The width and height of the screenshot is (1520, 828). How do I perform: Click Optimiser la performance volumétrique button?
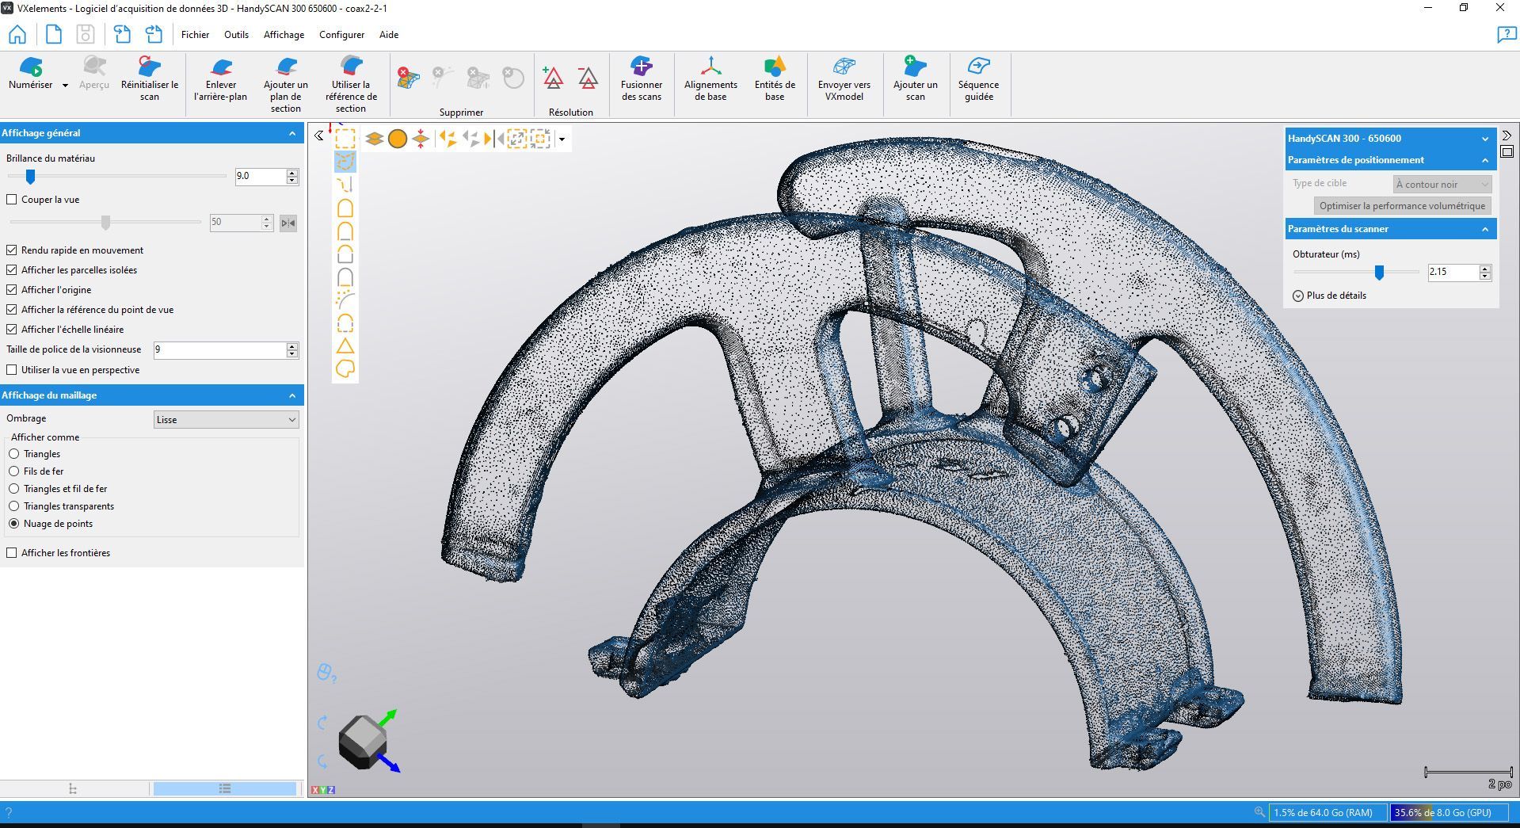click(x=1401, y=205)
